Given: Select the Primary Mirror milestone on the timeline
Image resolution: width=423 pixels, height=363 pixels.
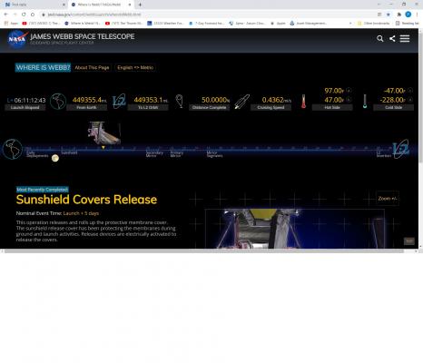Looking at the screenshot, I should (x=177, y=154).
